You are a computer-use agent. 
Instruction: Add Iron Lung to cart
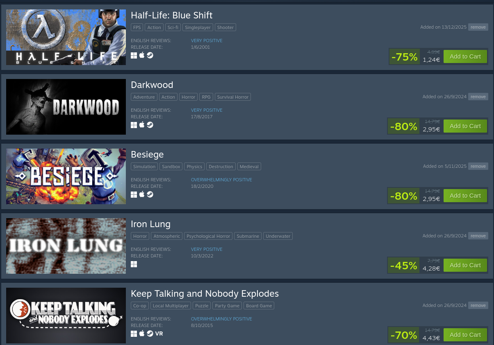465,265
